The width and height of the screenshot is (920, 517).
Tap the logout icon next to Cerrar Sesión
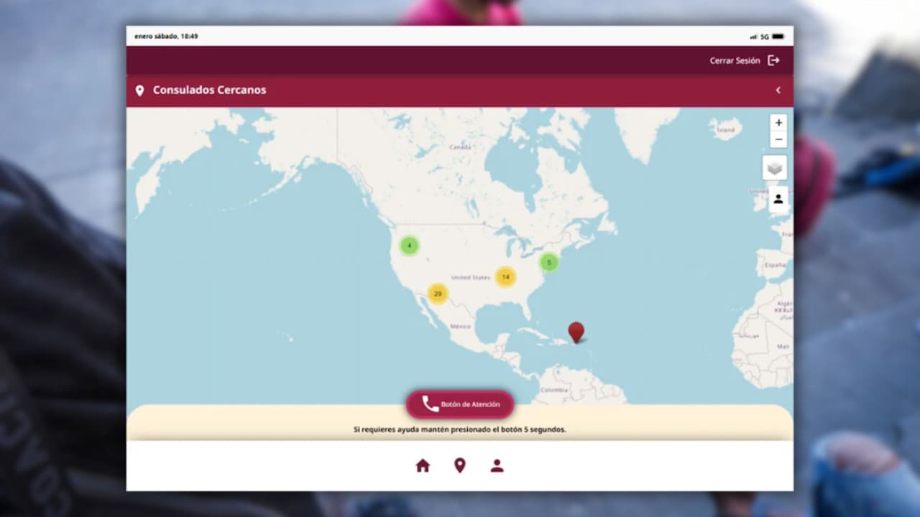point(773,60)
